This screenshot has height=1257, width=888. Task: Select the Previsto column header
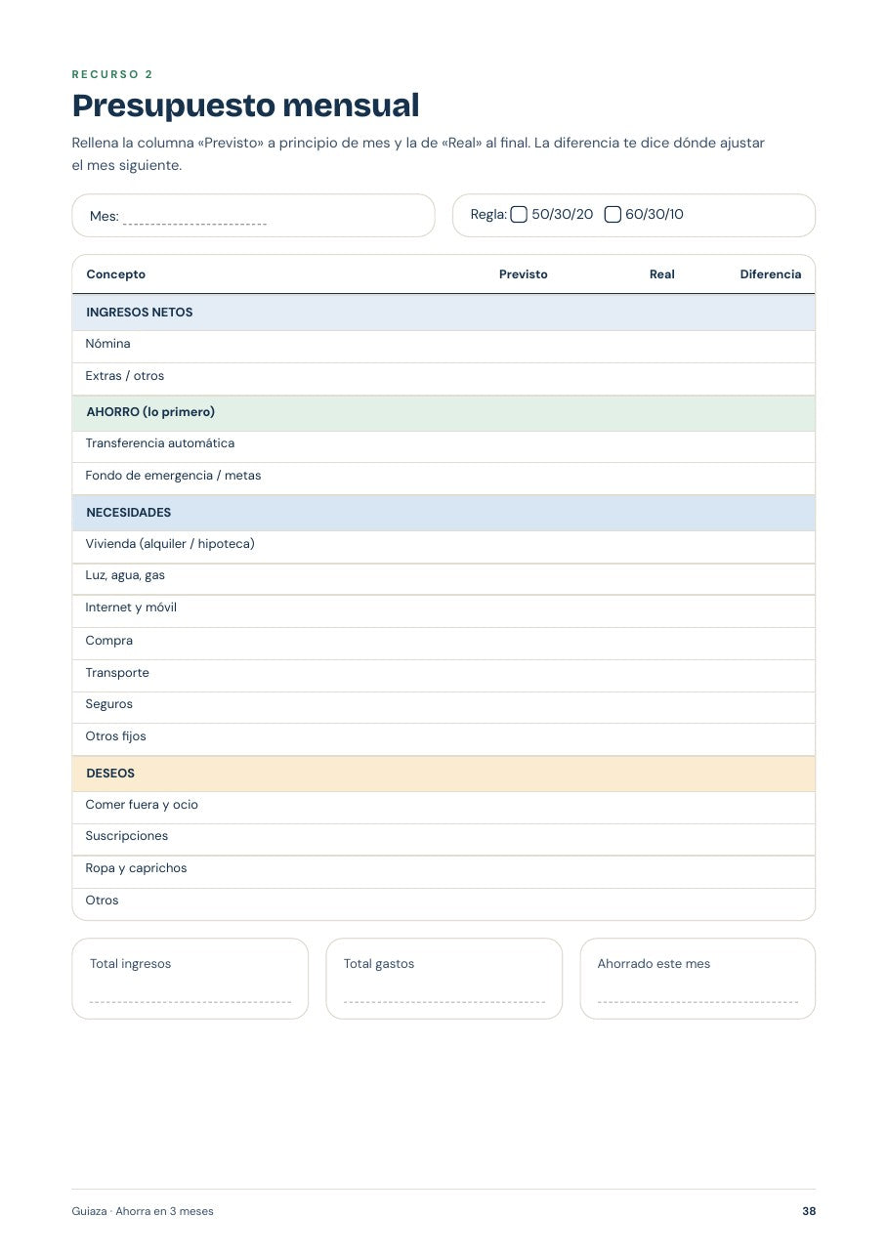coord(524,274)
